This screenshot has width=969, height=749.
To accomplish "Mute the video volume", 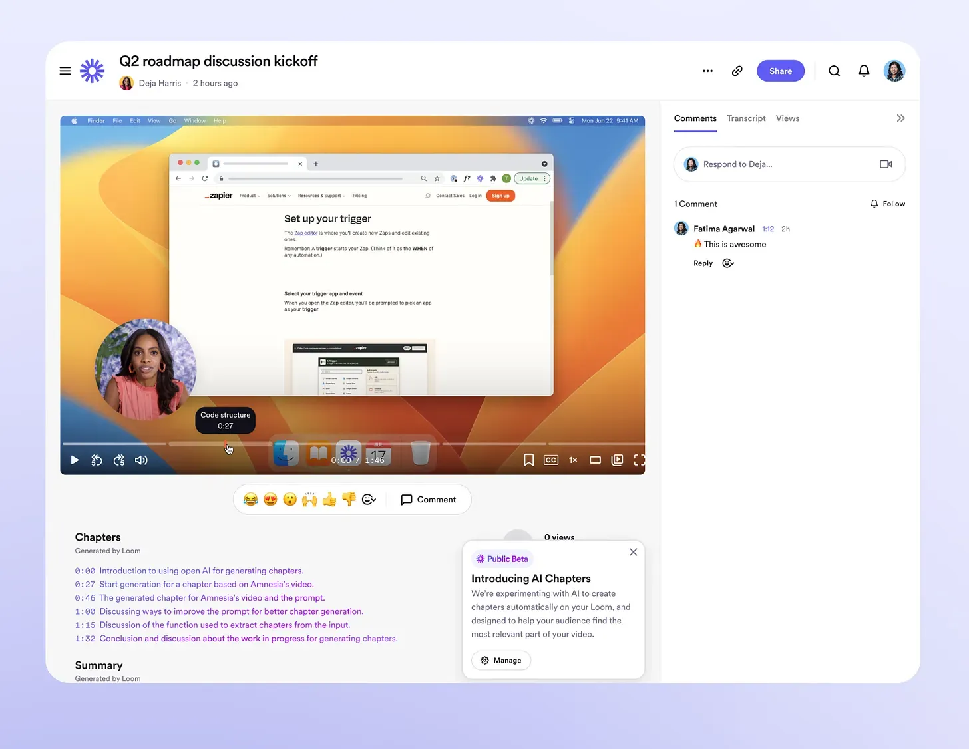I will [x=141, y=460].
